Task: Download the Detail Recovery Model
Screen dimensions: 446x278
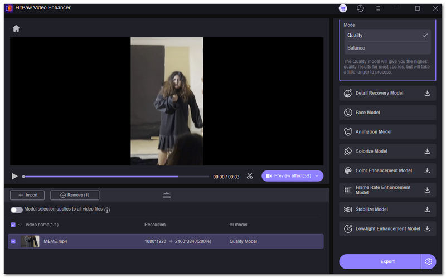Action: 427,93
